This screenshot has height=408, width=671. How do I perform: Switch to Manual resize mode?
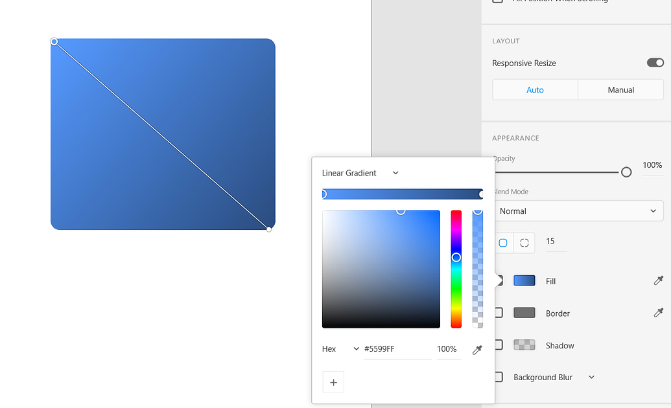(x=620, y=89)
